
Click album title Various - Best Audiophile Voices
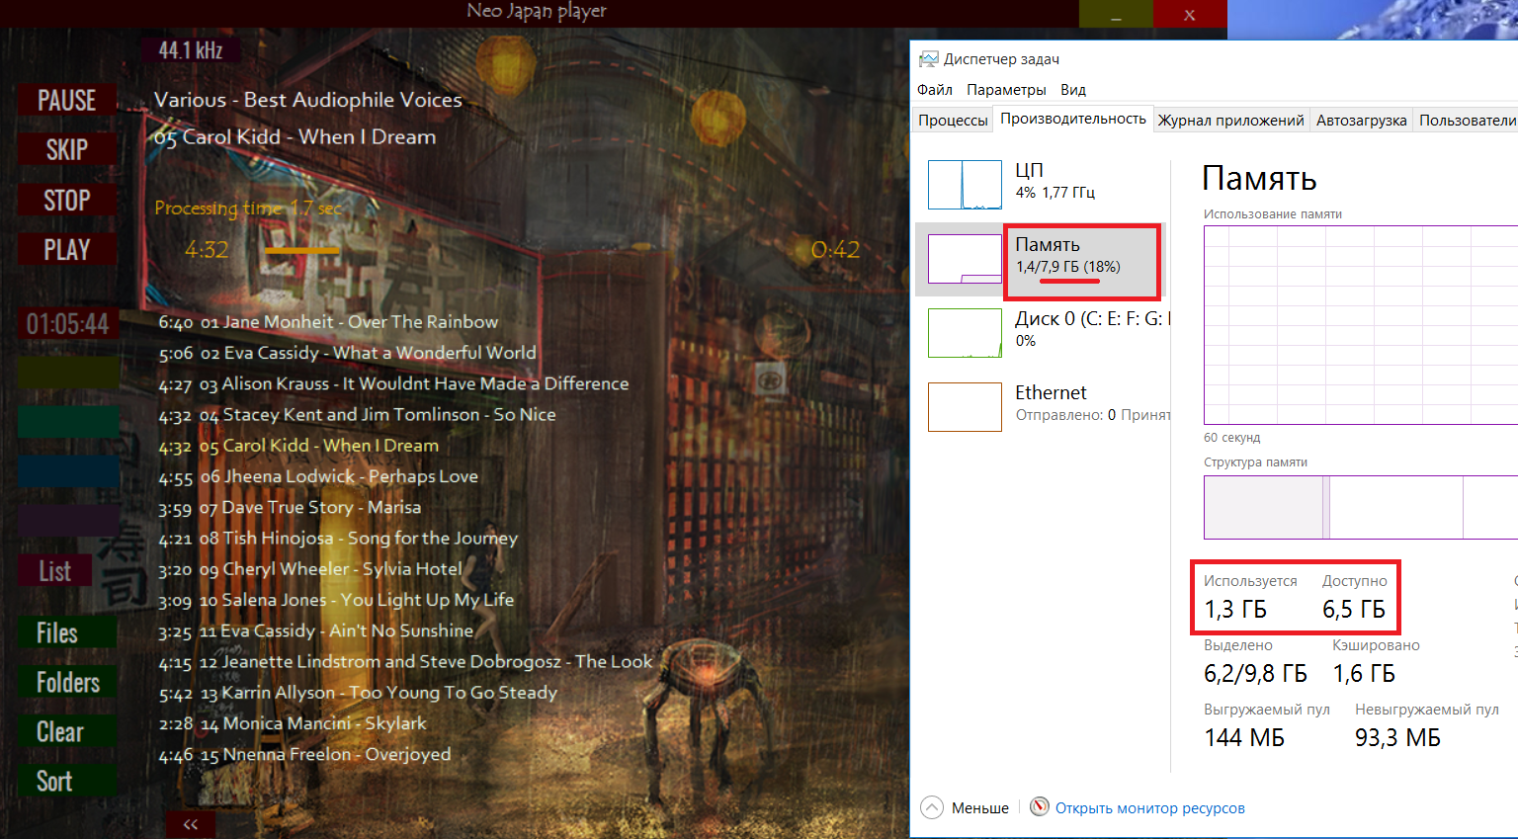tap(308, 100)
